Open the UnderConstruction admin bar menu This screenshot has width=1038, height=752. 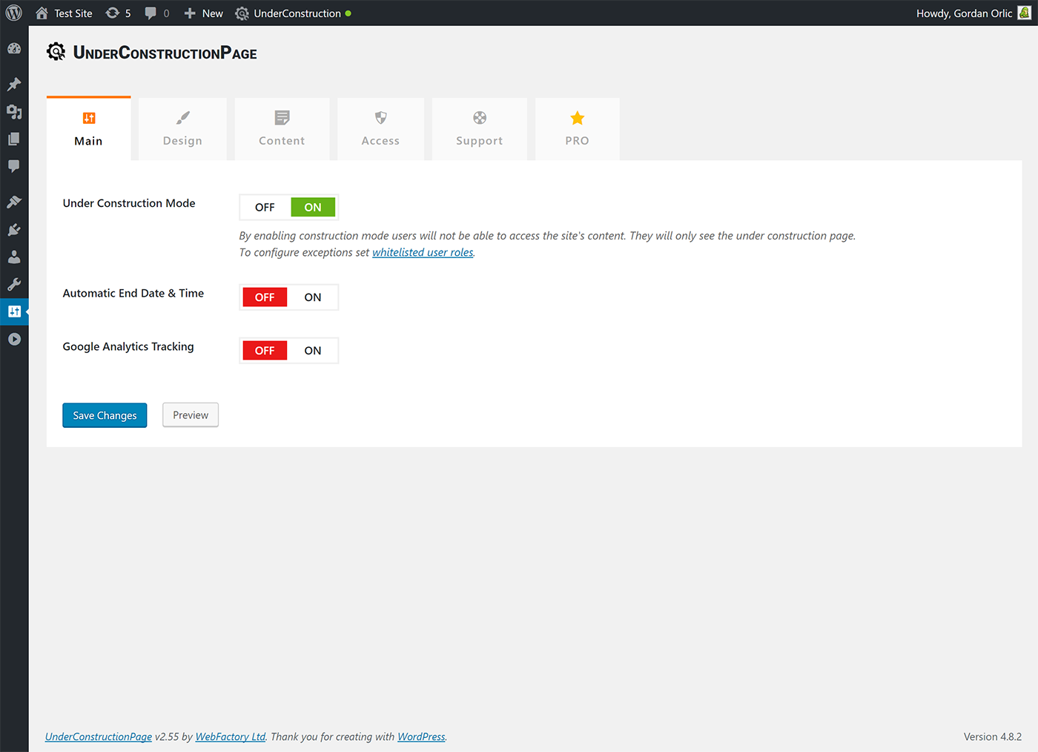click(x=293, y=13)
